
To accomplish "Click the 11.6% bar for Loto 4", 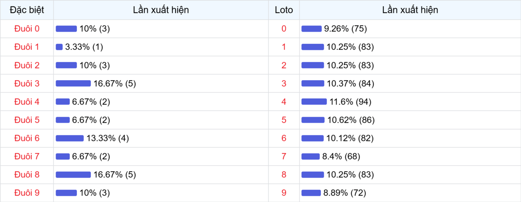I will 314,102.
